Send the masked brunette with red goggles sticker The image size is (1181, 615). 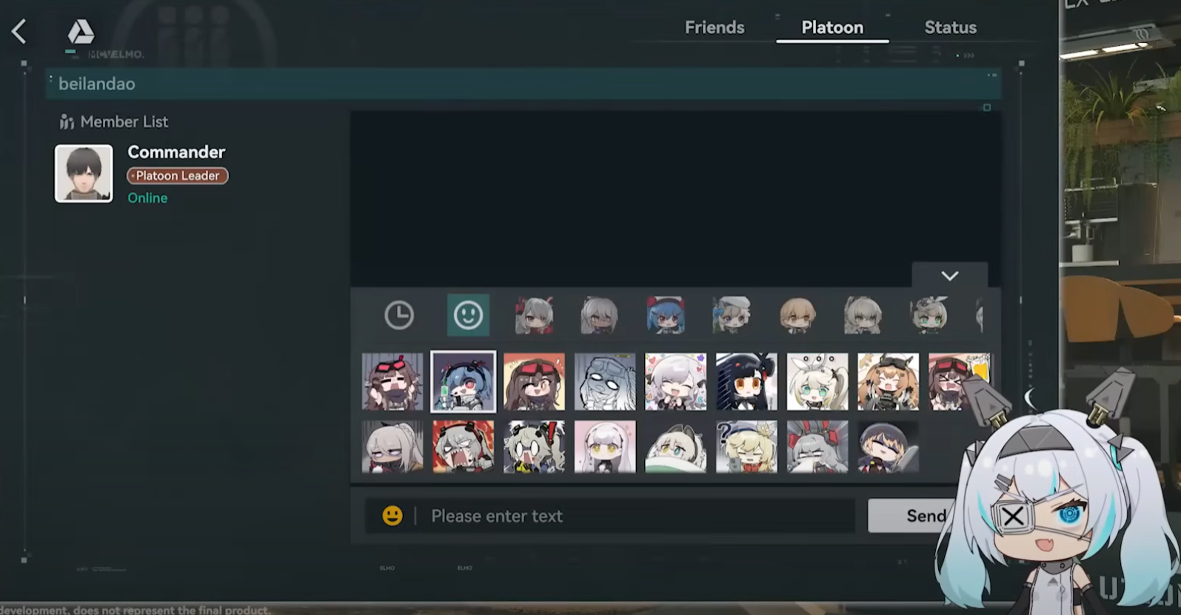(392, 381)
